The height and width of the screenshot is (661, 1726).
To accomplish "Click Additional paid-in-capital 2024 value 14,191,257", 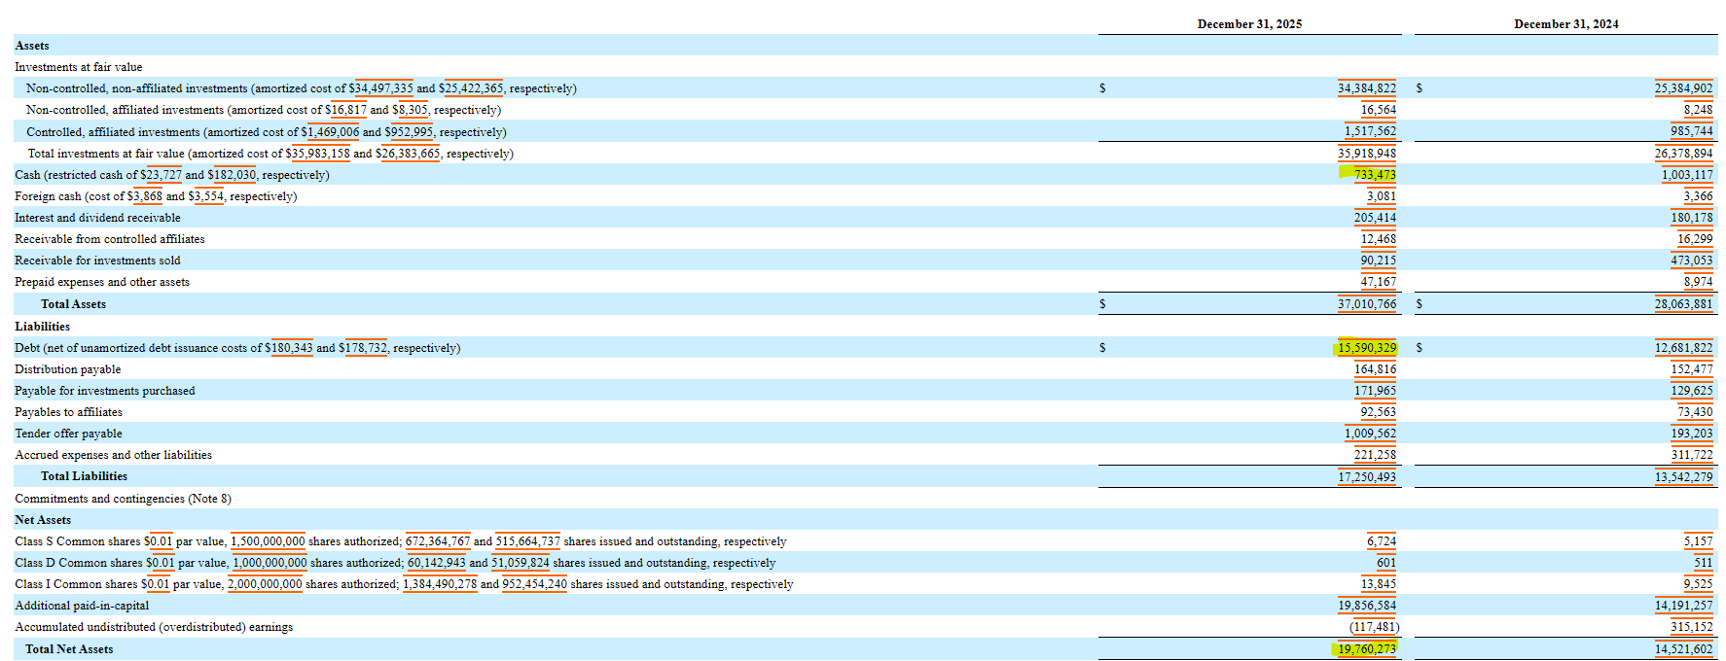I will pos(1683,606).
